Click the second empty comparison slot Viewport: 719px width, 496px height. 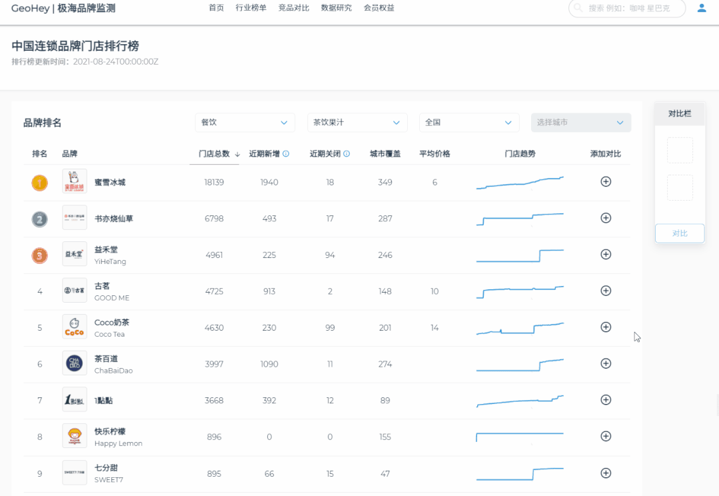pyautogui.click(x=680, y=187)
